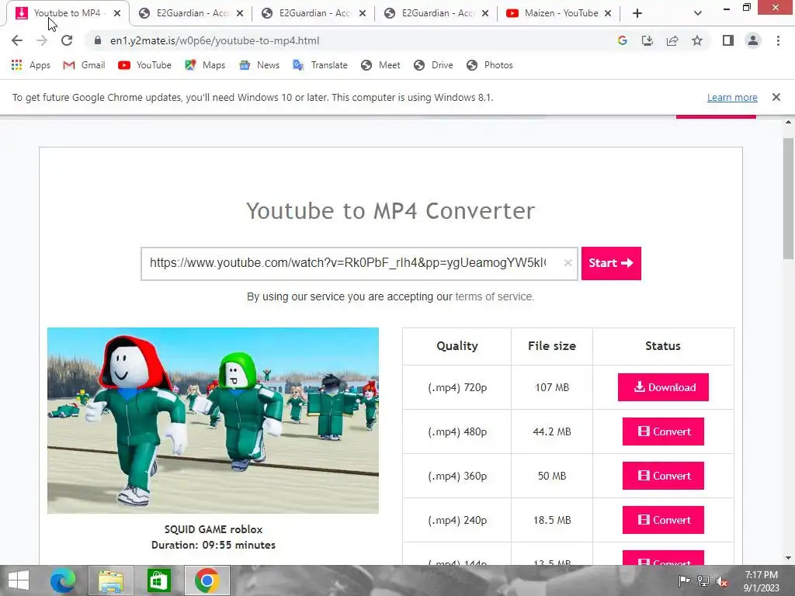Open the Maps bookmark

tap(205, 65)
